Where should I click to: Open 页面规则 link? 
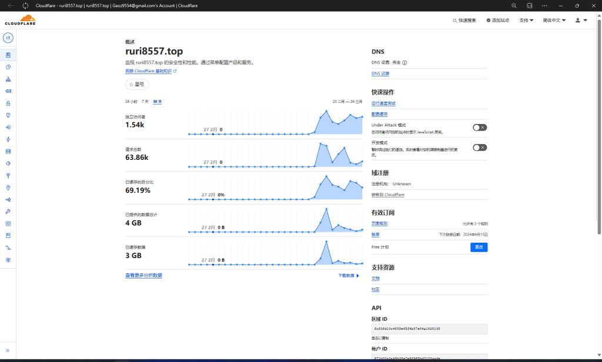point(379,223)
